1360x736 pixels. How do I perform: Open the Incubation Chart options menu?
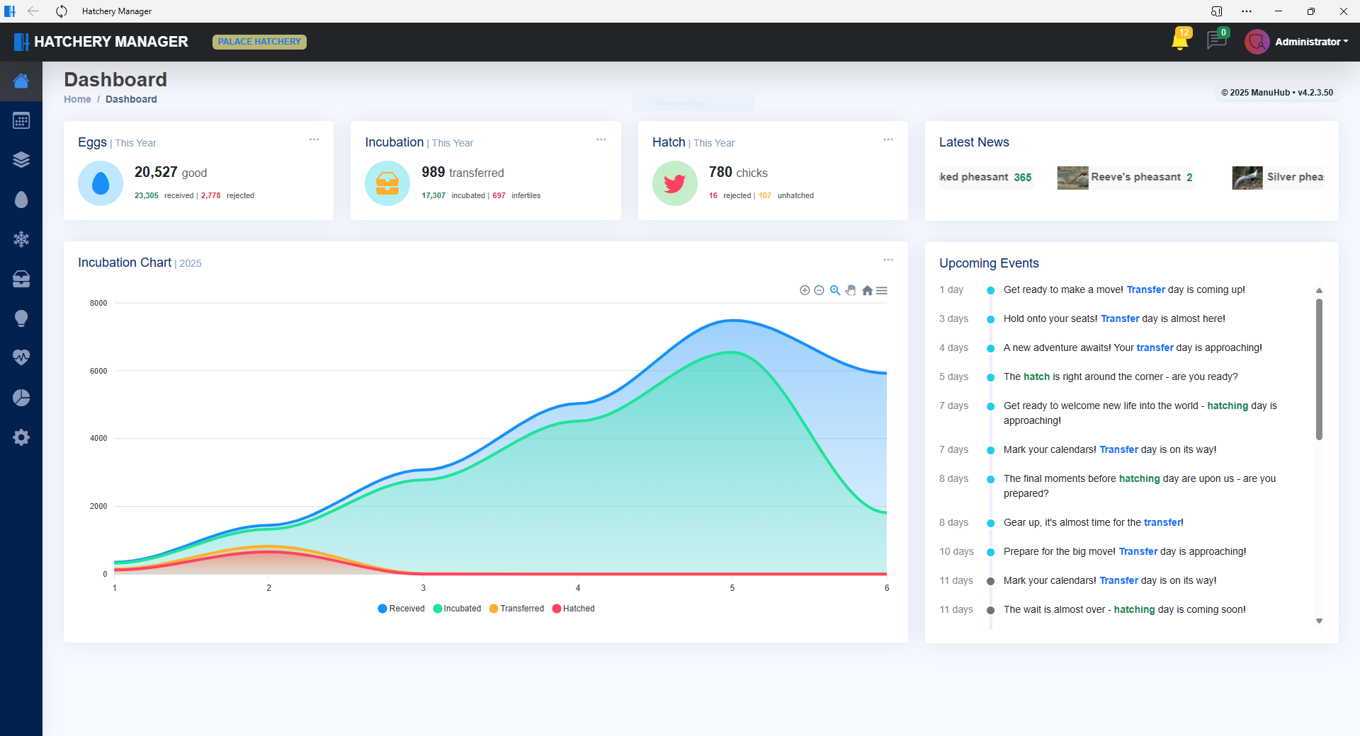(888, 260)
